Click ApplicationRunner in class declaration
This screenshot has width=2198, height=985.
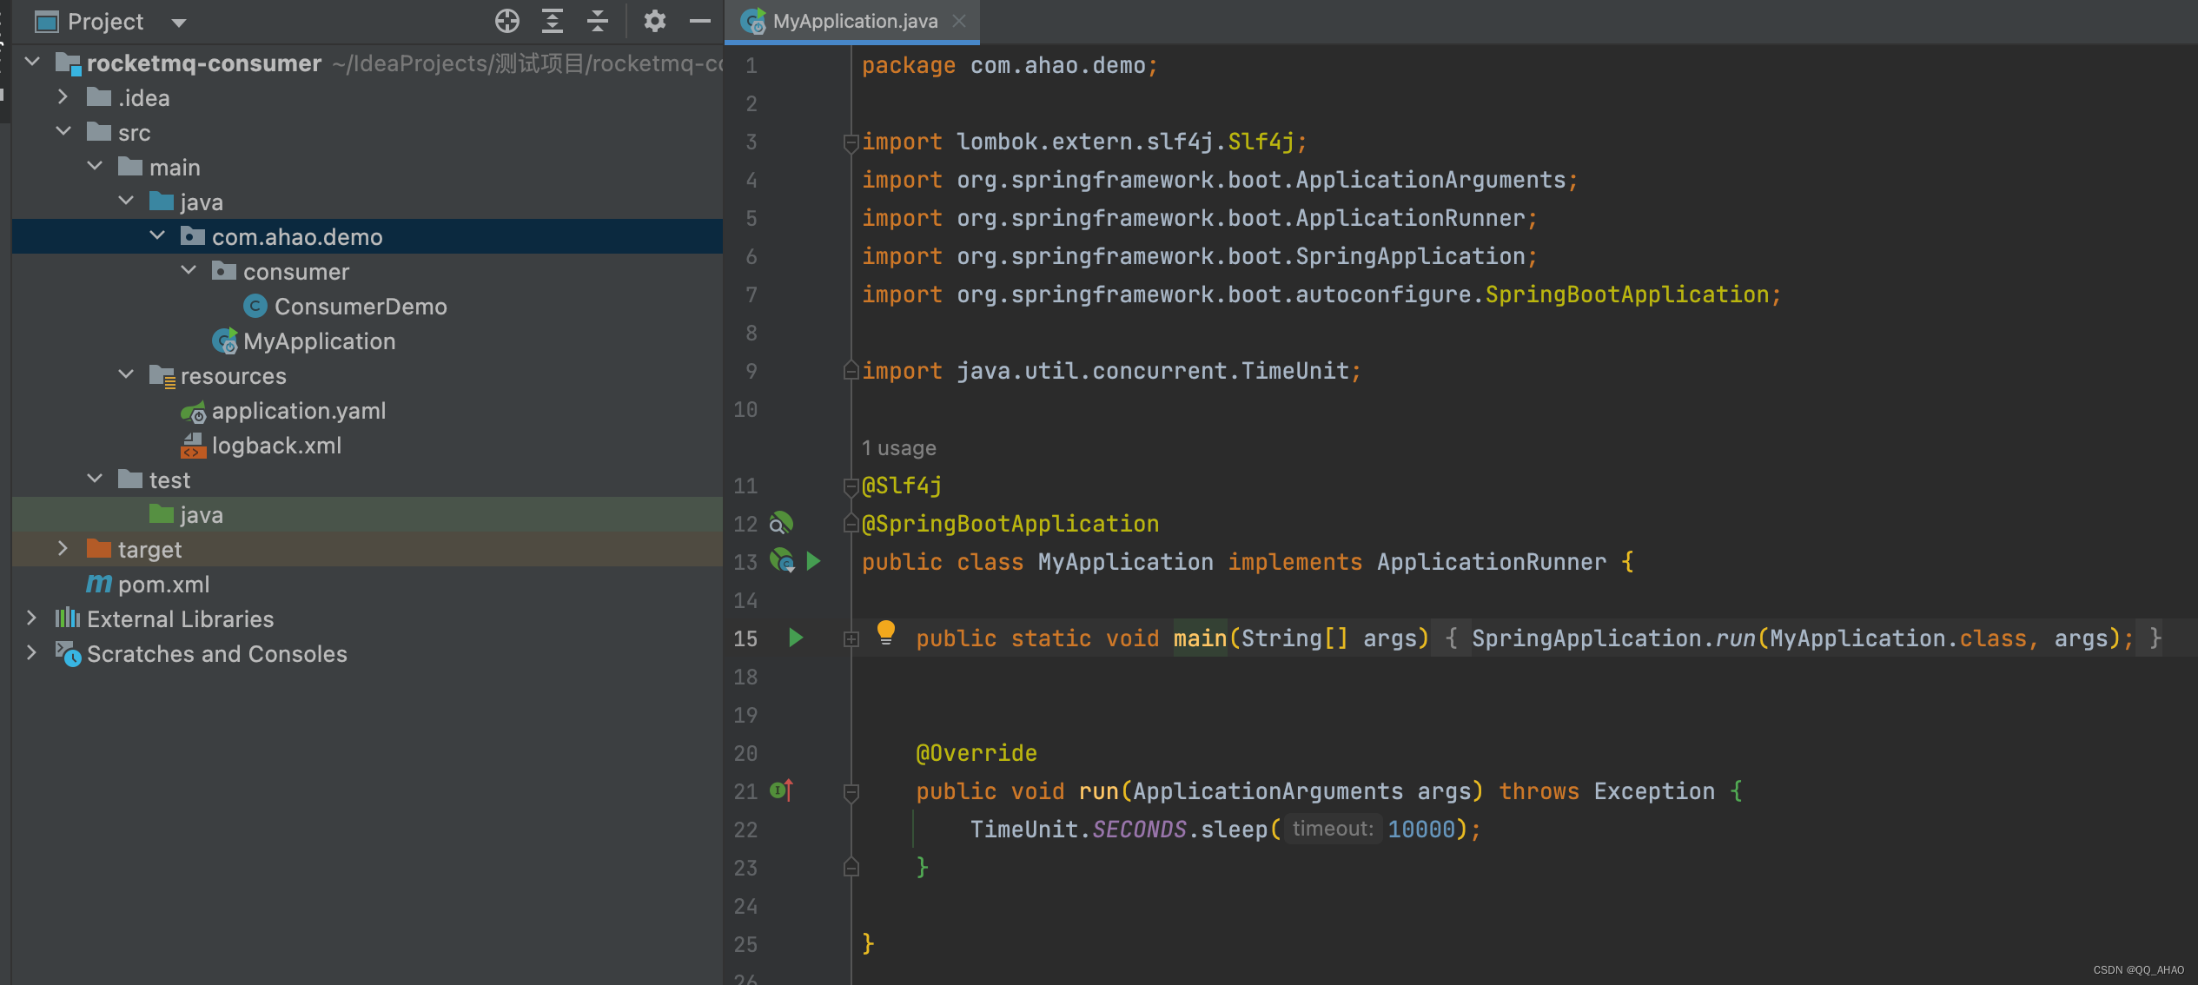1491,562
